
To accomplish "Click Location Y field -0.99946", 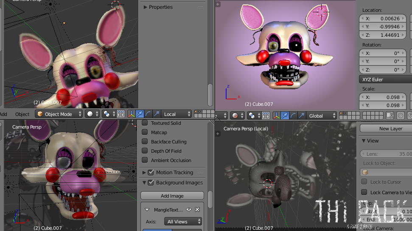I will pyautogui.click(x=383, y=27).
